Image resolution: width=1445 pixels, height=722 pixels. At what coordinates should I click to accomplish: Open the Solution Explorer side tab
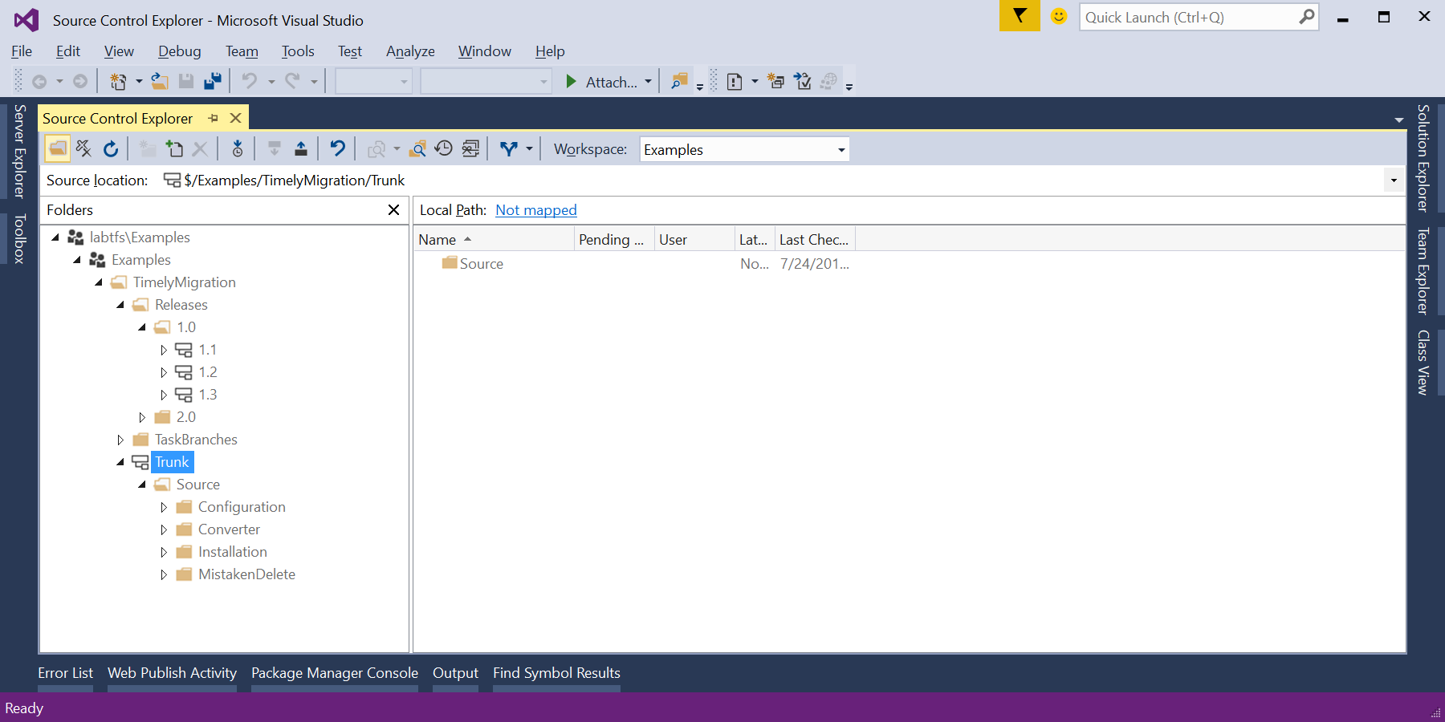pyautogui.click(x=1423, y=158)
